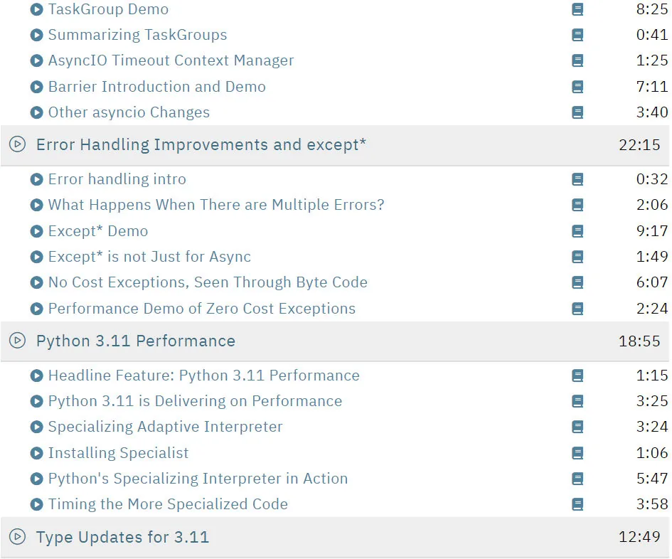Click transcript icon for Installing Specialist
672x559 pixels.
point(577,453)
